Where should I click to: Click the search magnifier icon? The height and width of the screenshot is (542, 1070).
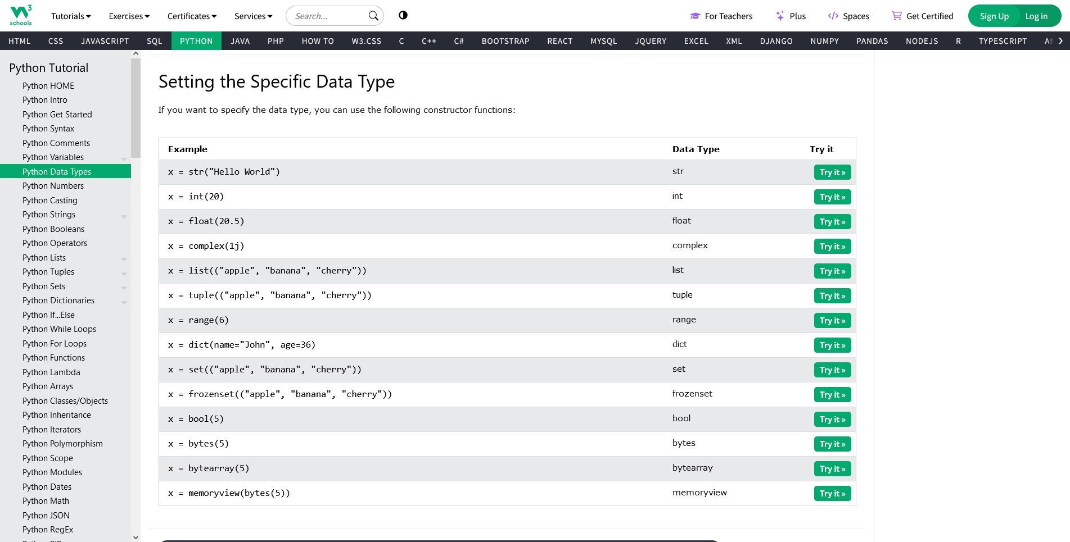click(x=373, y=16)
